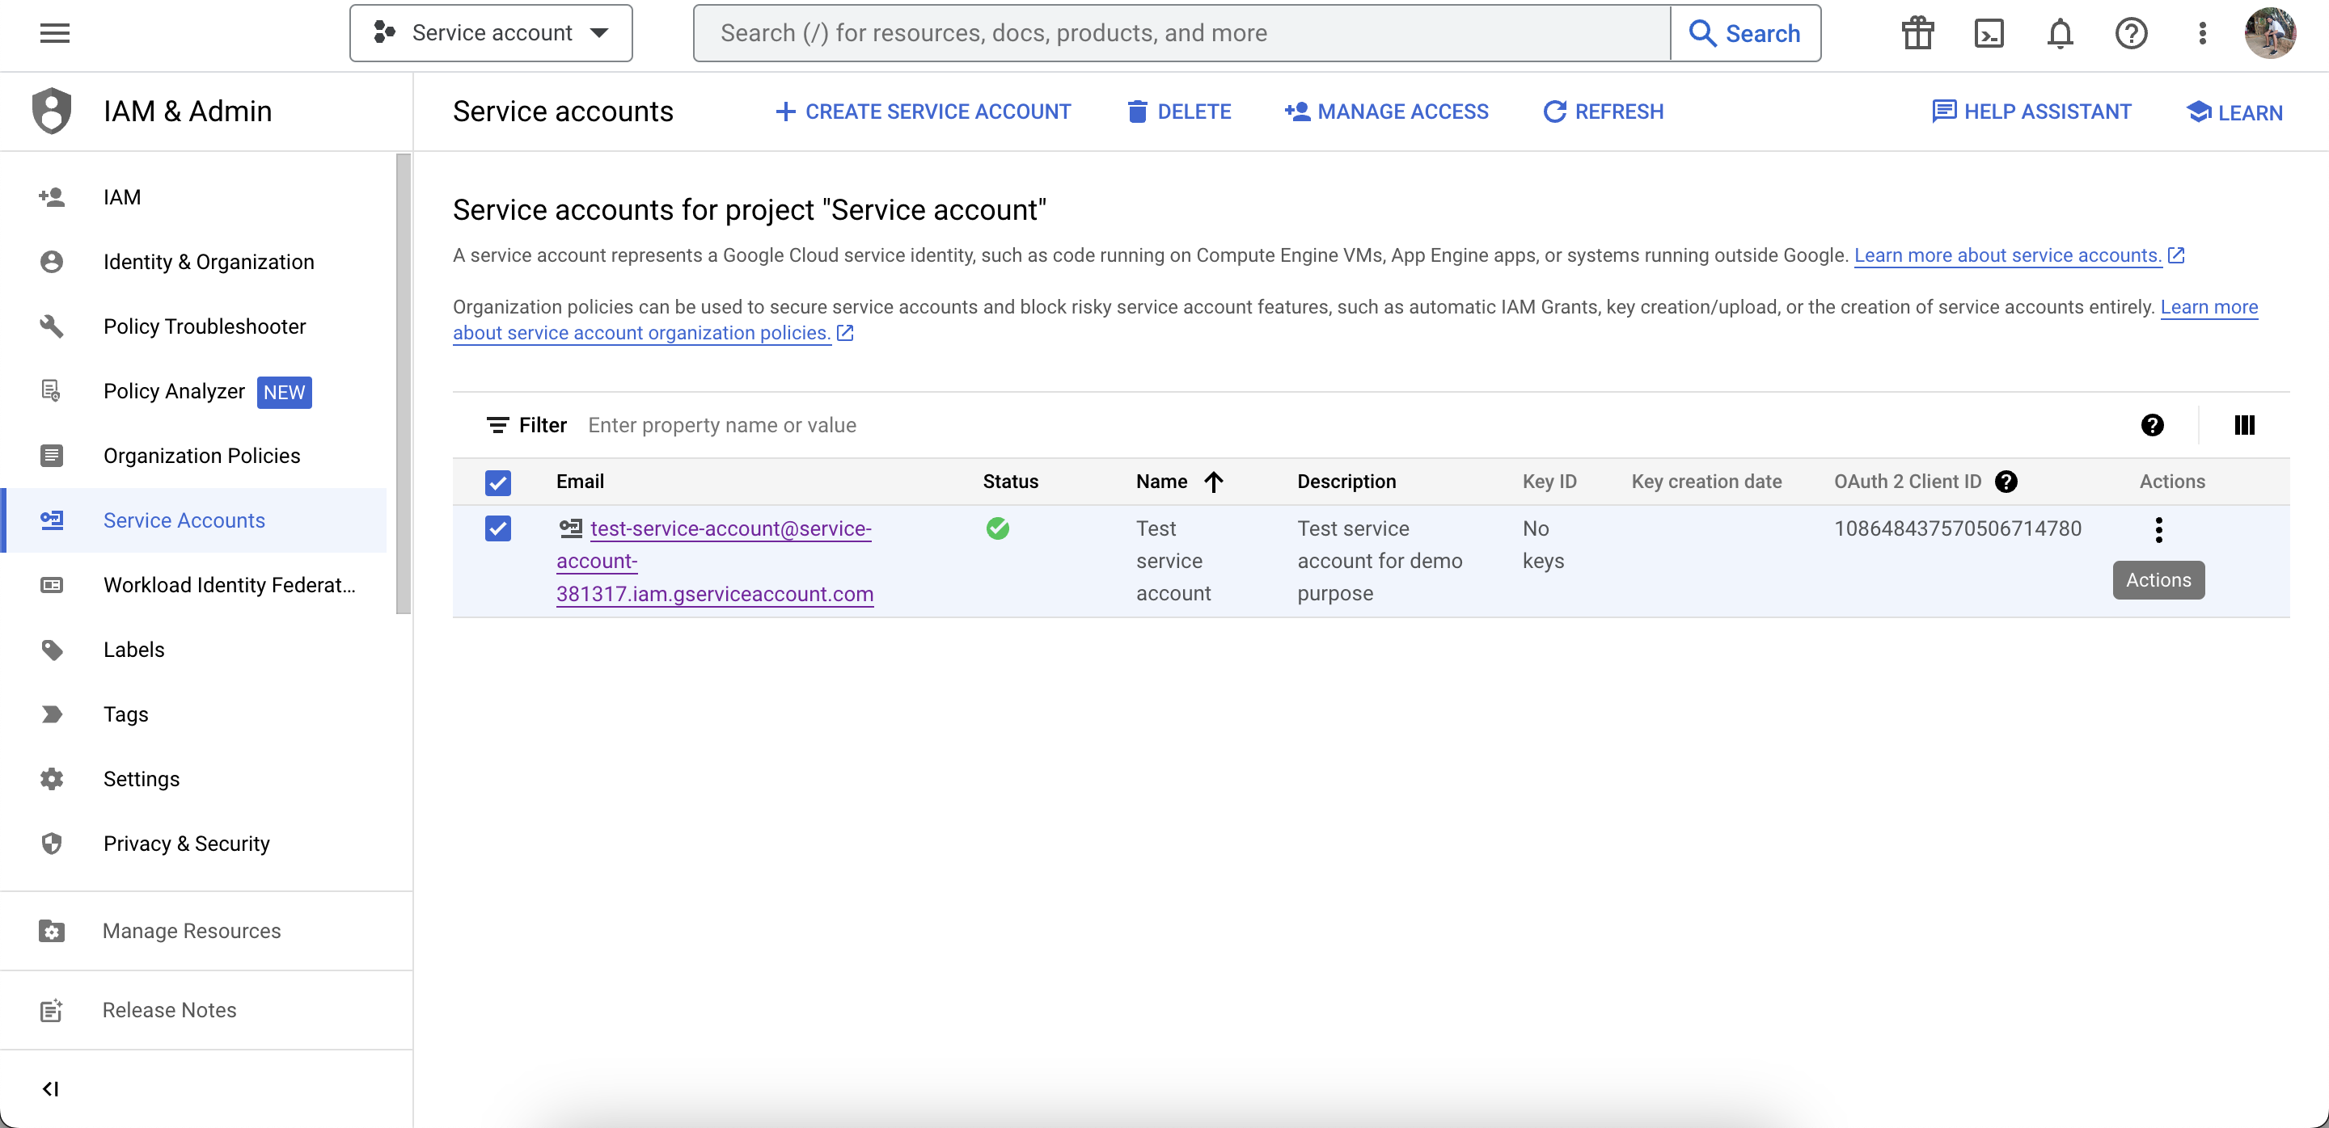Open the hamburger navigation menu
The width and height of the screenshot is (2329, 1128).
[x=54, y=33]
